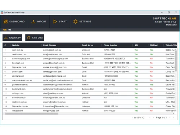Select the editorial@traveller.com.au email cell
This screenshot has width=180, height=135.
click(x=54, y=98)
